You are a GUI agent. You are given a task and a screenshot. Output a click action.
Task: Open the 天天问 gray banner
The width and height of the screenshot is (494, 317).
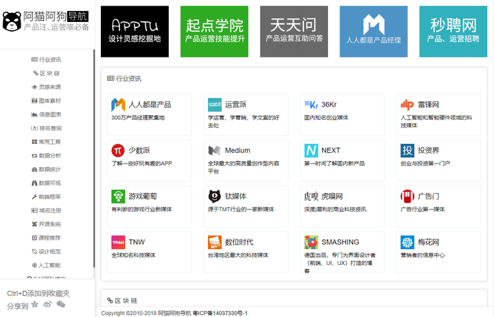point(294,31)
